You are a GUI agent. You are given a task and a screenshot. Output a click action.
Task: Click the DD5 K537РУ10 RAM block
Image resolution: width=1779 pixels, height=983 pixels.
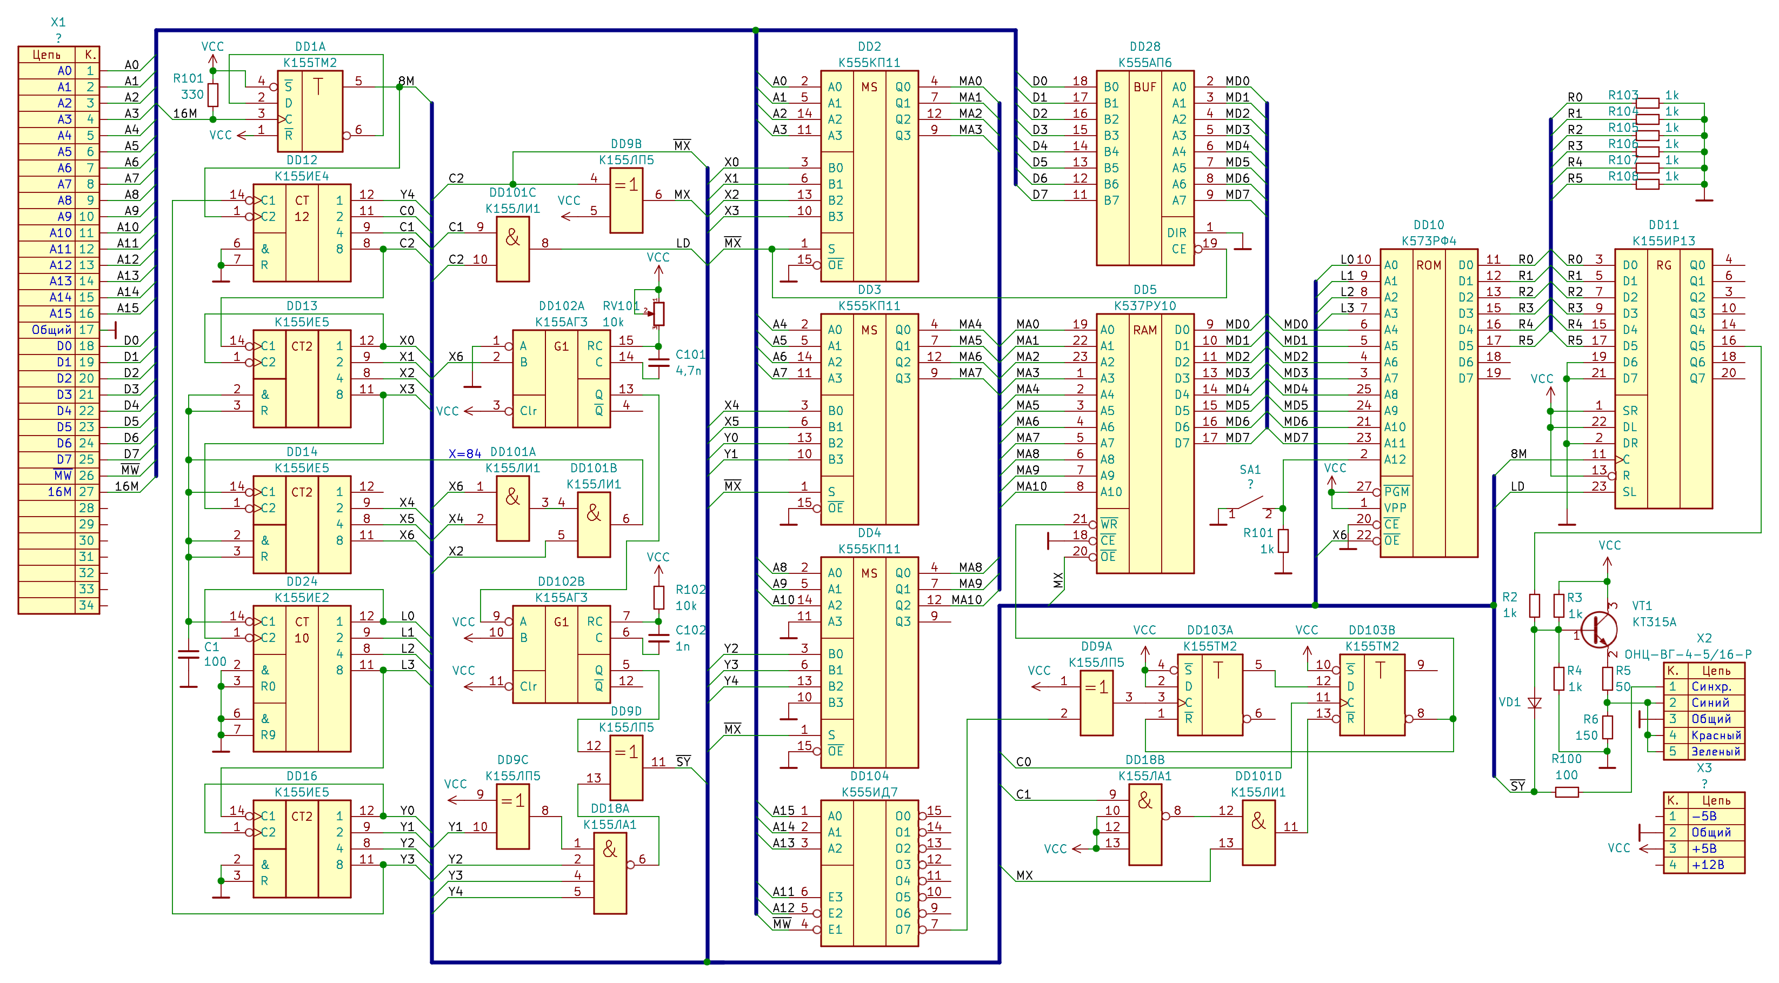click(1145, 443)
